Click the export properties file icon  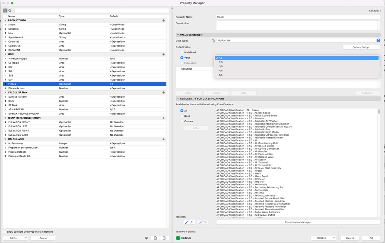(164, 238)
